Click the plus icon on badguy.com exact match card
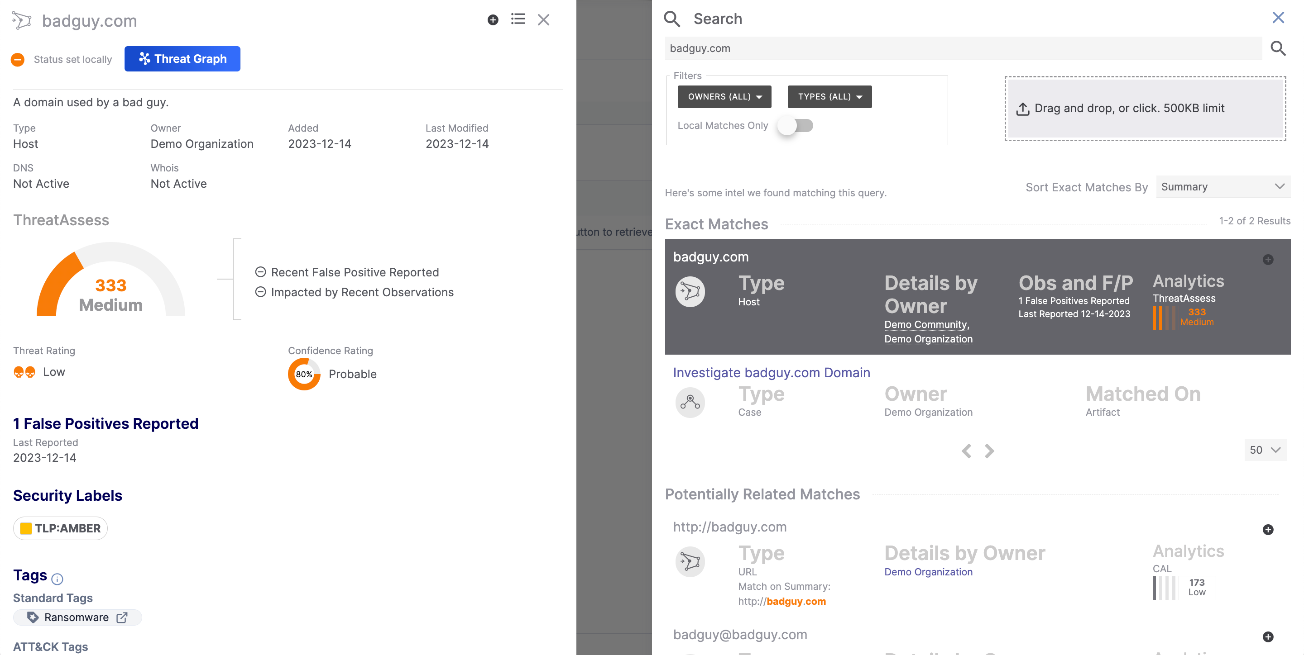 1268,260
